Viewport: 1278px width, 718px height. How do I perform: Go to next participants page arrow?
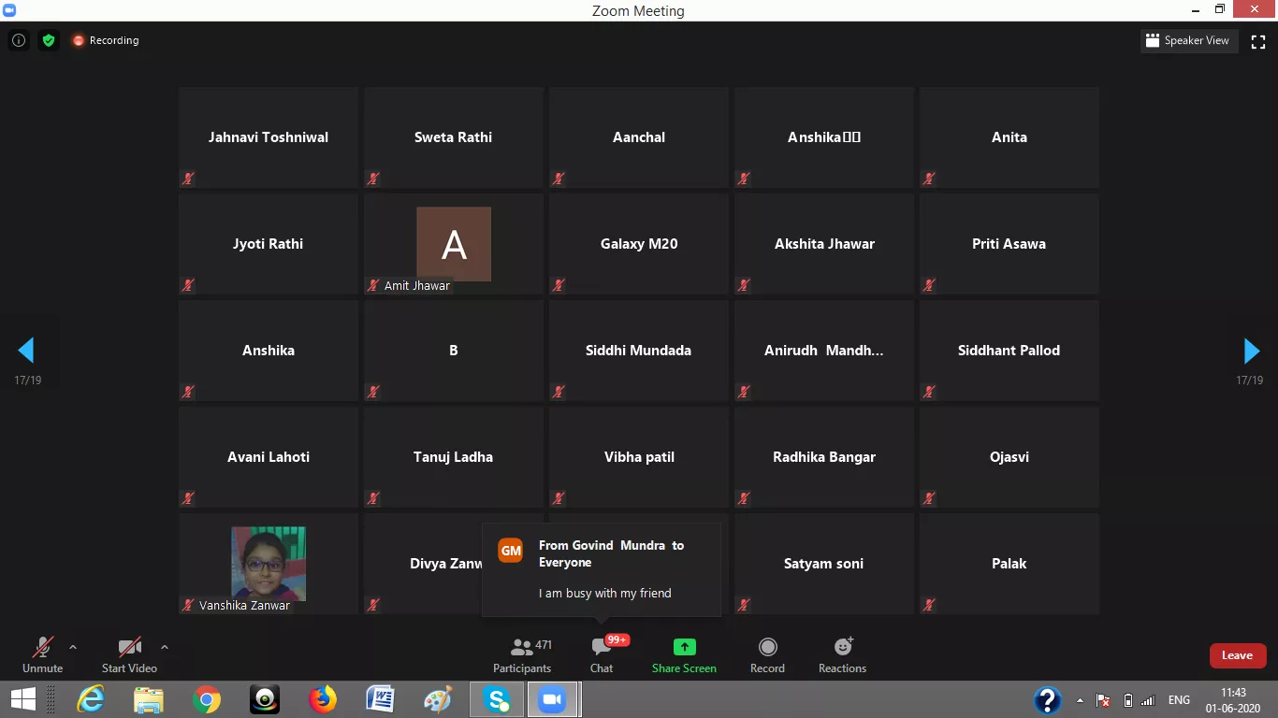[x=1251, y=351]
